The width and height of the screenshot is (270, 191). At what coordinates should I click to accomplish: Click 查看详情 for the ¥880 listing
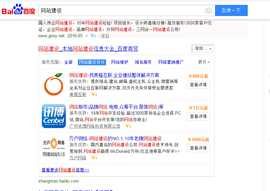198,85
